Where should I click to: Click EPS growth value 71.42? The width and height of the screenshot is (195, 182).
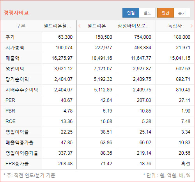tap(106, 164)
